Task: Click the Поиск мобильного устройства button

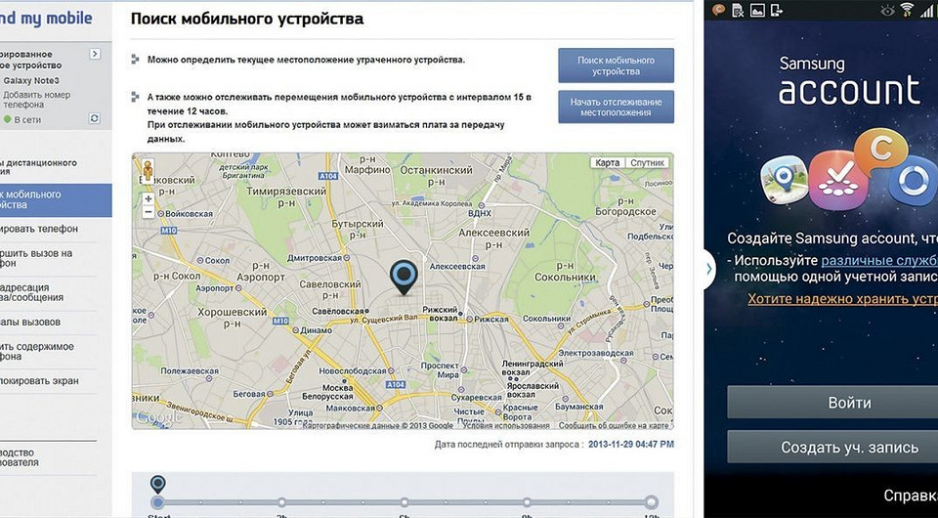Action: (616, 65)
